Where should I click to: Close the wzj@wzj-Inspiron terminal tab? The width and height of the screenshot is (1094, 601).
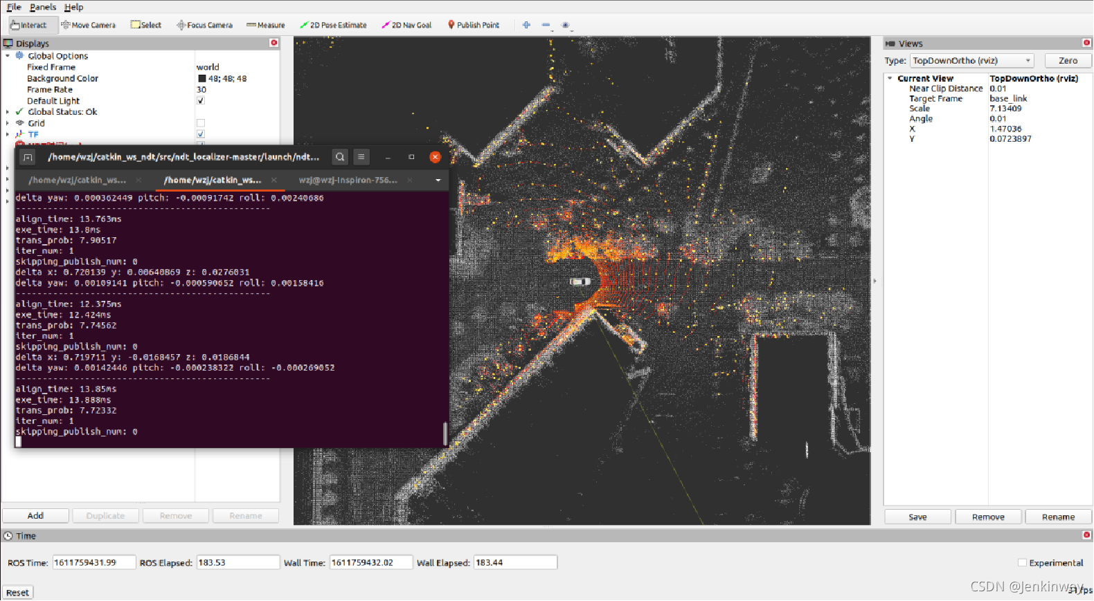410,180
